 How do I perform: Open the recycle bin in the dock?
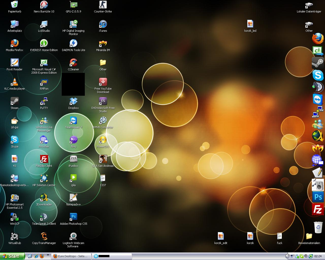click(x=318, y=227)
